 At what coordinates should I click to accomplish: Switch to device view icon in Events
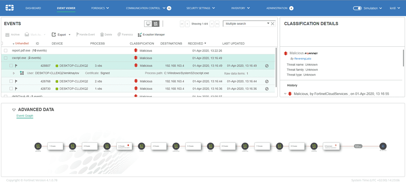(148, 24)
